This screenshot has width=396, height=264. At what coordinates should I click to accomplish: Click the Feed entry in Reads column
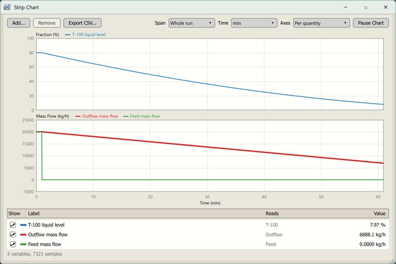[271, 244]
